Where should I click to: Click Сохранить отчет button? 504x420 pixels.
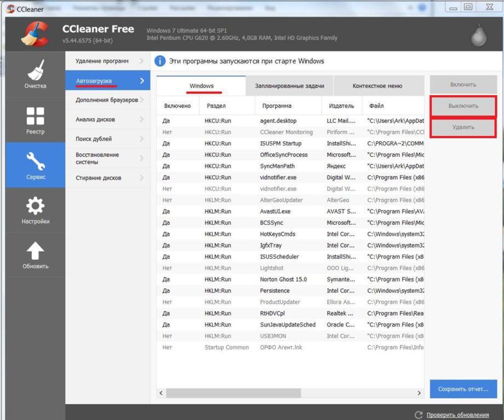463,389
